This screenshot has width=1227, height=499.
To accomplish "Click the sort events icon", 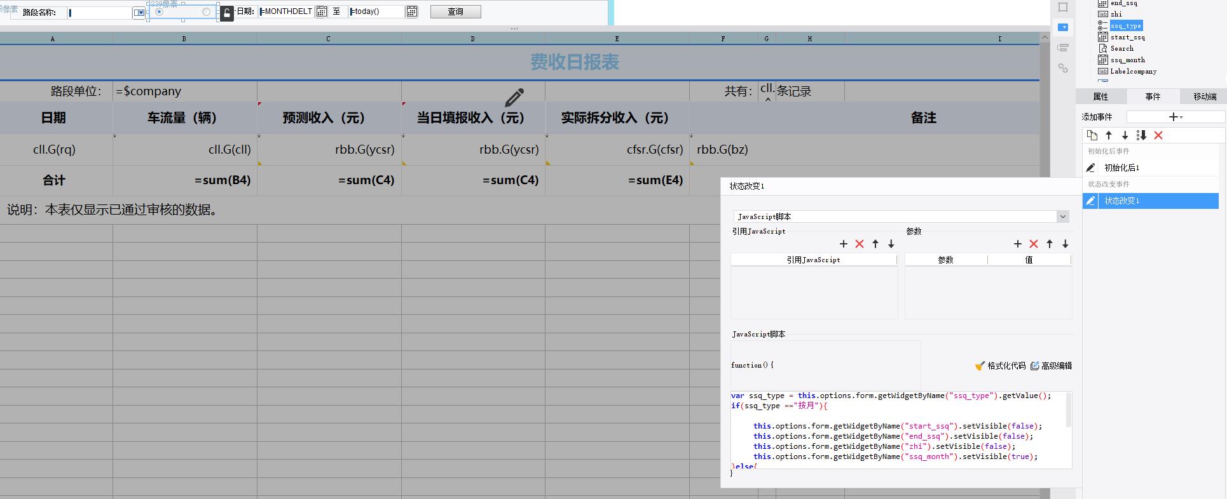I will (x=1141, y=135).
